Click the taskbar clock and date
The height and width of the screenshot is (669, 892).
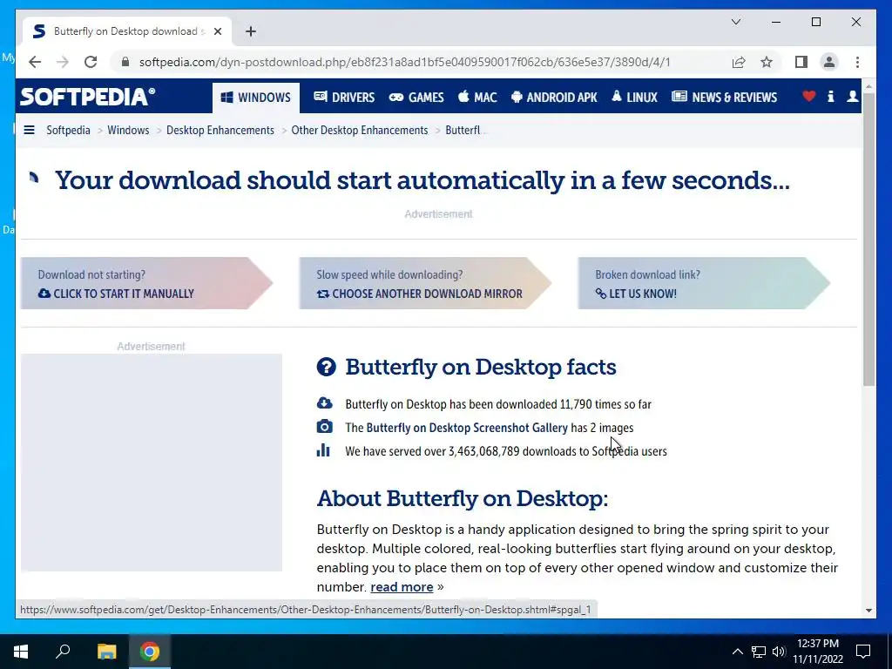818,652
